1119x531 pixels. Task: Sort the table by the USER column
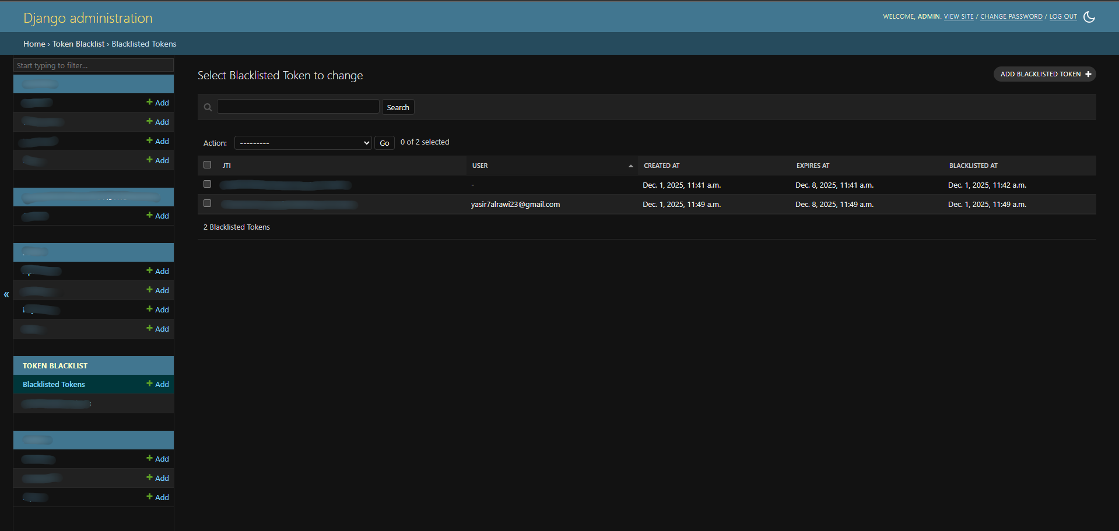(x=480, y=166)
